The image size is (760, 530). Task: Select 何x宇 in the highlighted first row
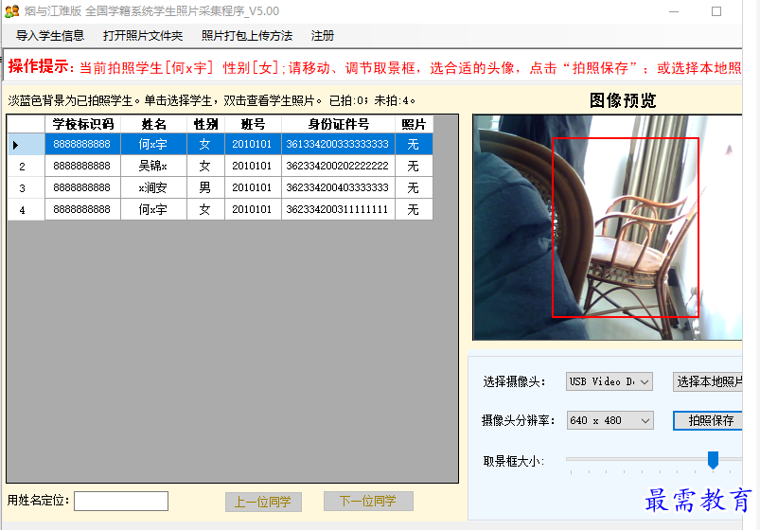[x=153, y=144]
